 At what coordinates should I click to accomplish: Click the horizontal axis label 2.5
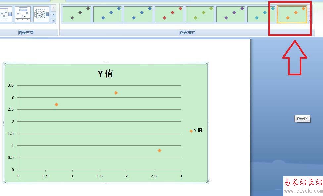point(154,176)
